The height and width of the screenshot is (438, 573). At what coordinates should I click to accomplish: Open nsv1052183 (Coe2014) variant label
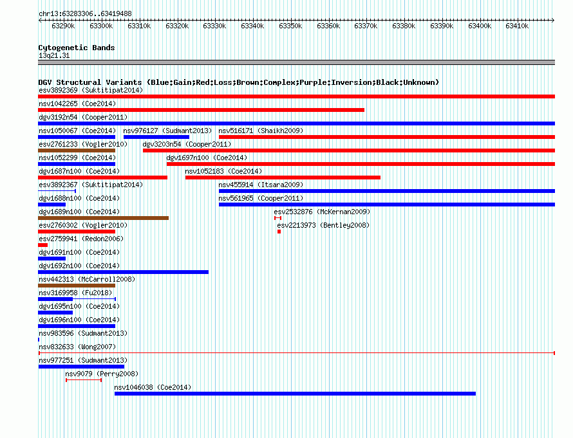[223, 171]
